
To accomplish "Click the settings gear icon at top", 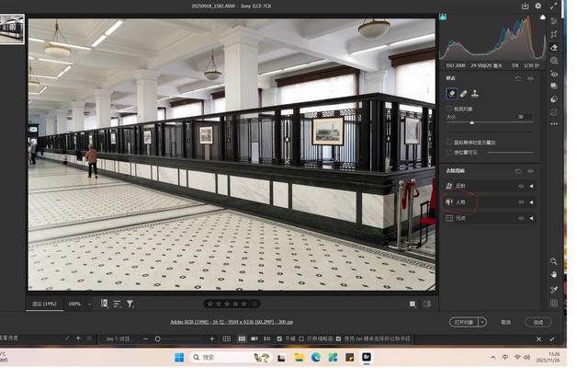I will point(538,6).
